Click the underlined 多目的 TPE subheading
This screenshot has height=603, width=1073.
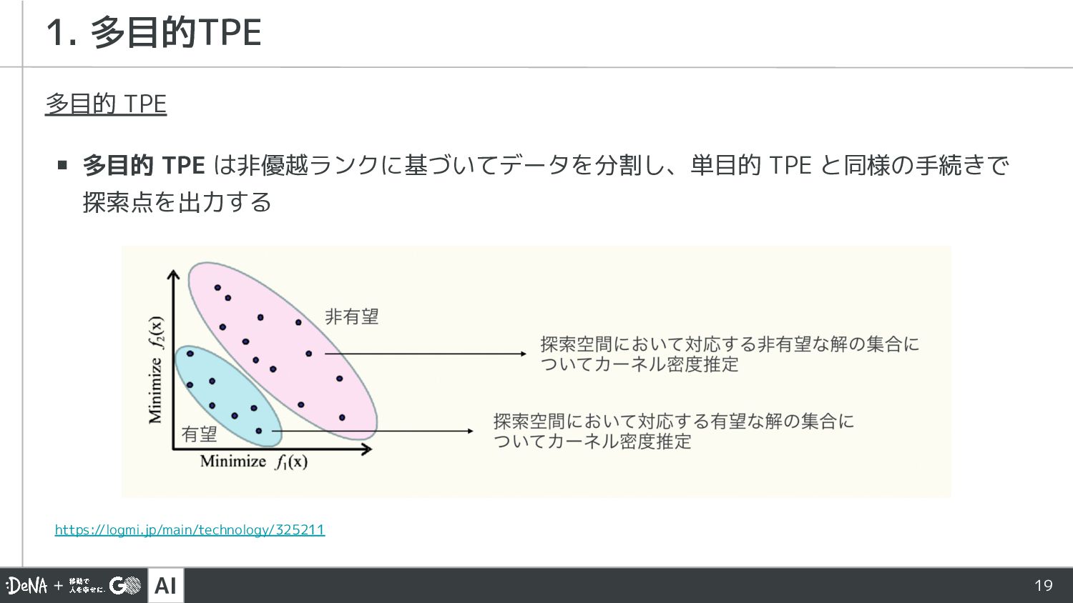106,104
